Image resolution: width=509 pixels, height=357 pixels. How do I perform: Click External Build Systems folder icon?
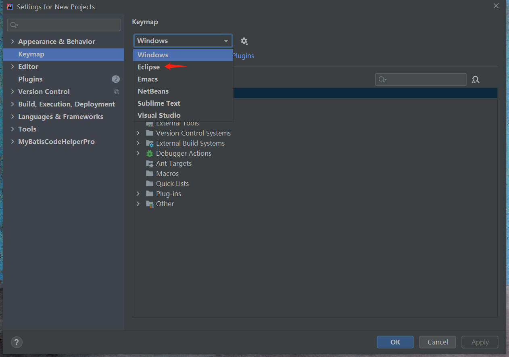[150, 143]
